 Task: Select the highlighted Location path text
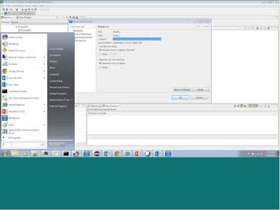click(137, 39)
